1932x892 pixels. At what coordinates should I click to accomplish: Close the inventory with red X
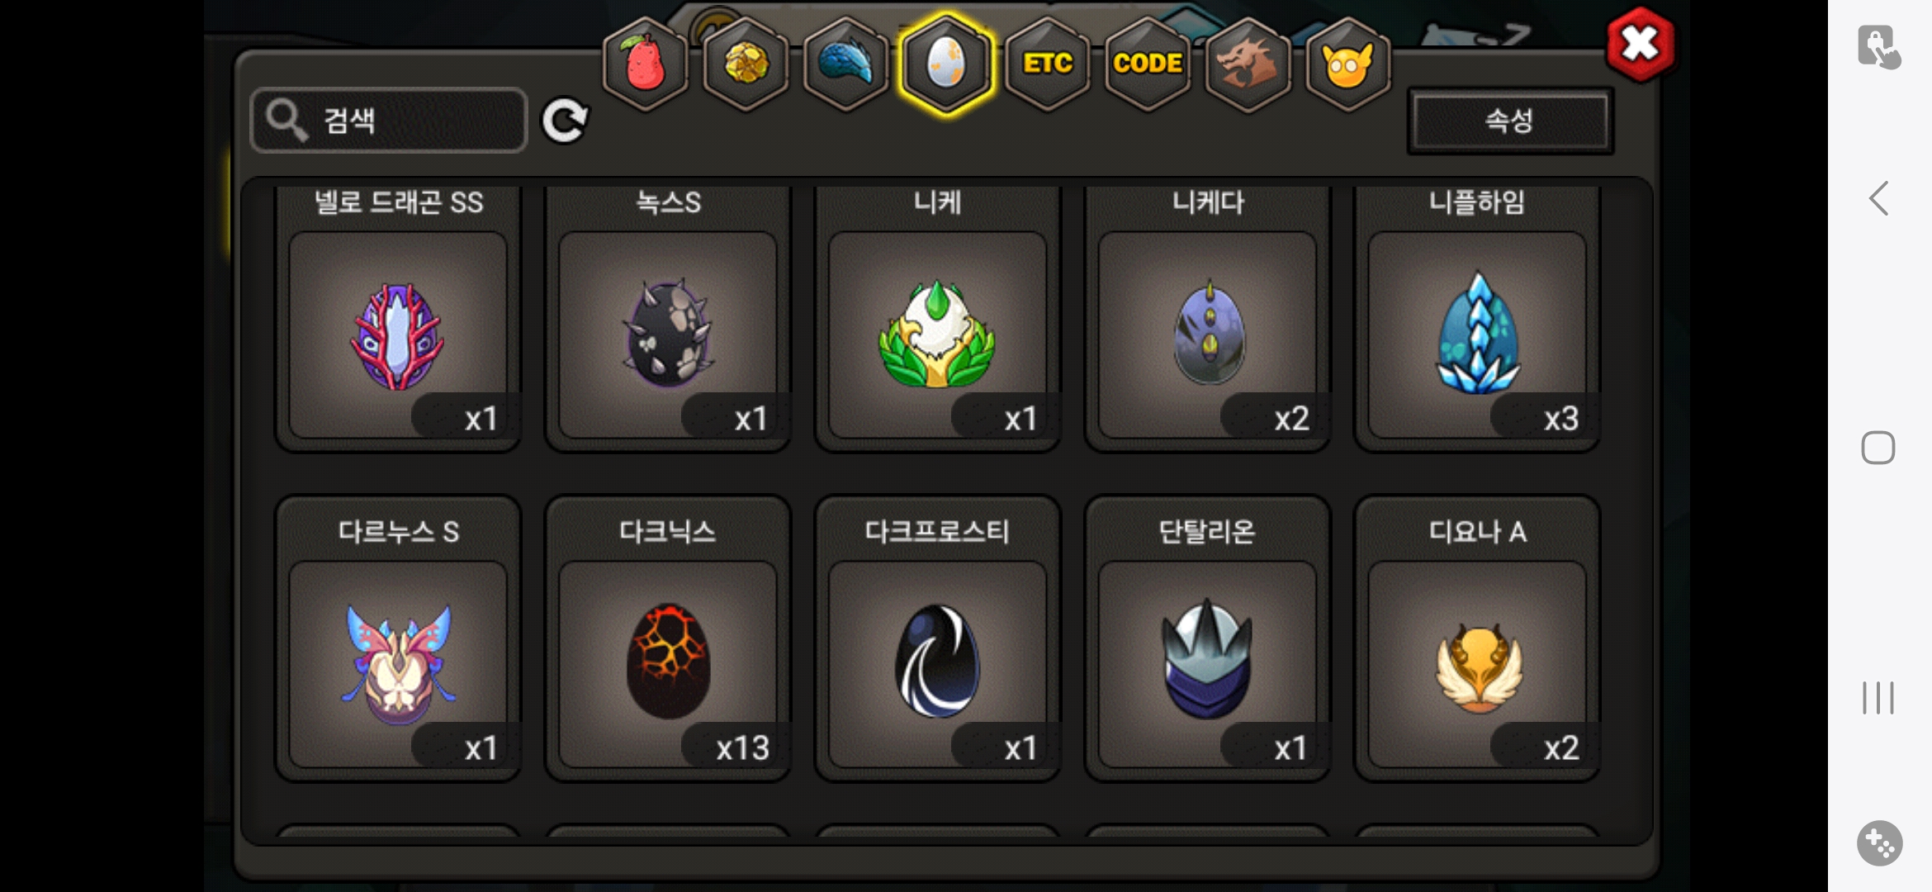click(1641, 45)
